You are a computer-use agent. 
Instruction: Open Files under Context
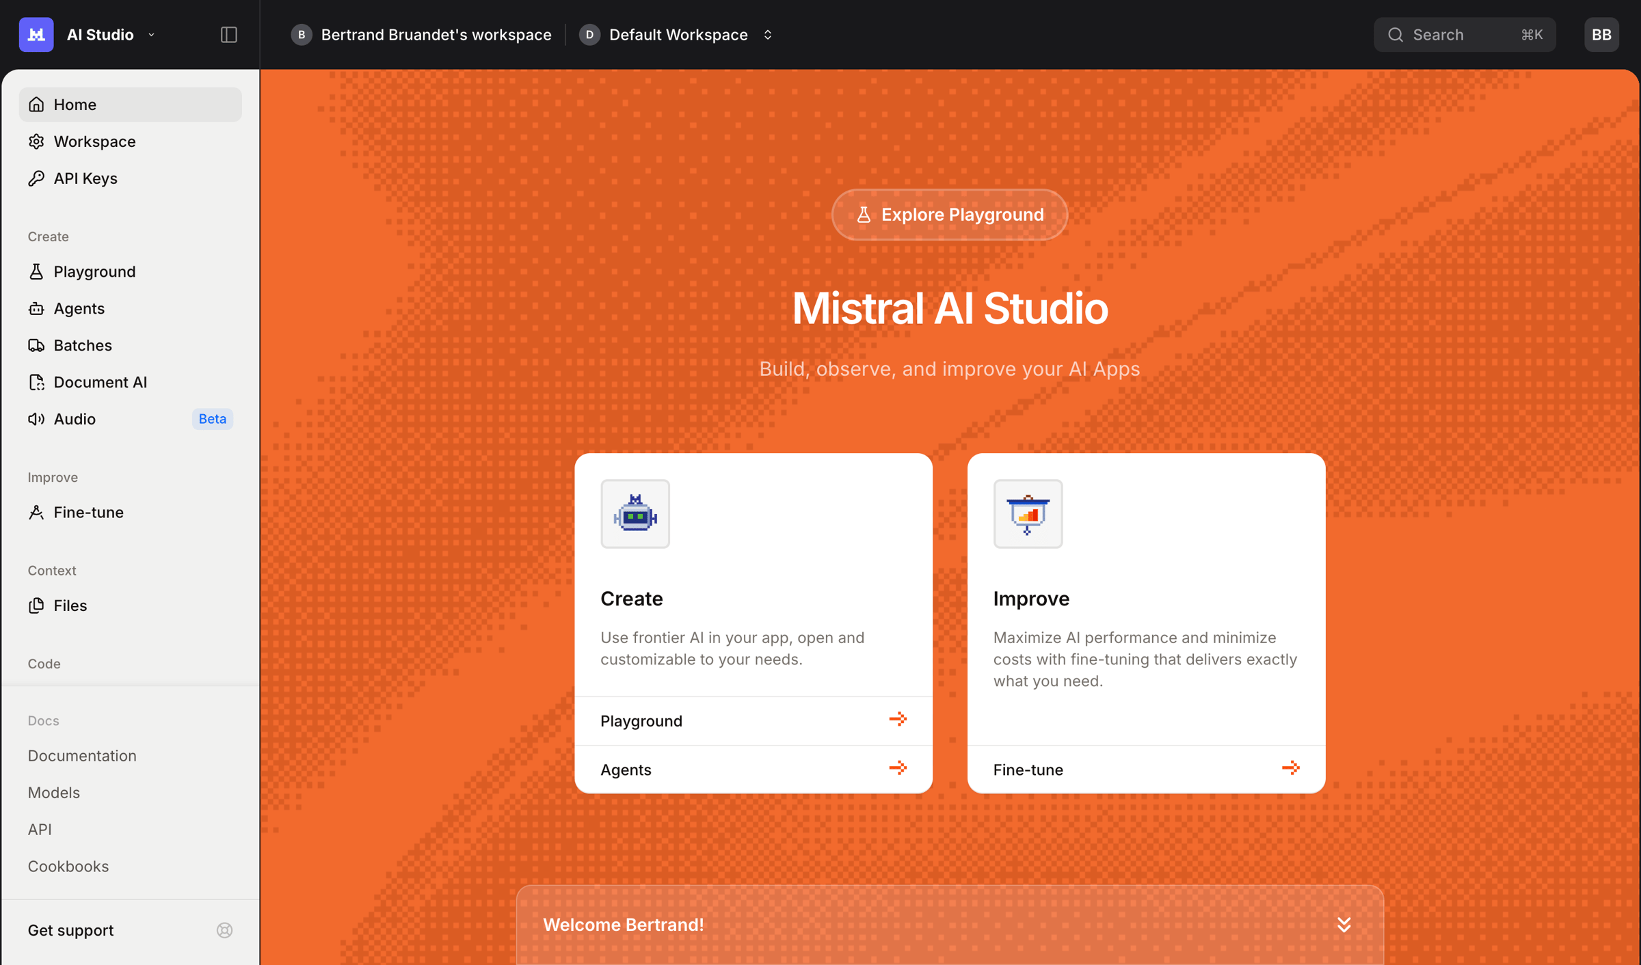[130, 606]
